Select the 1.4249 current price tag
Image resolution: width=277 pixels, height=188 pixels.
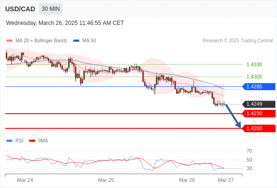259,104
